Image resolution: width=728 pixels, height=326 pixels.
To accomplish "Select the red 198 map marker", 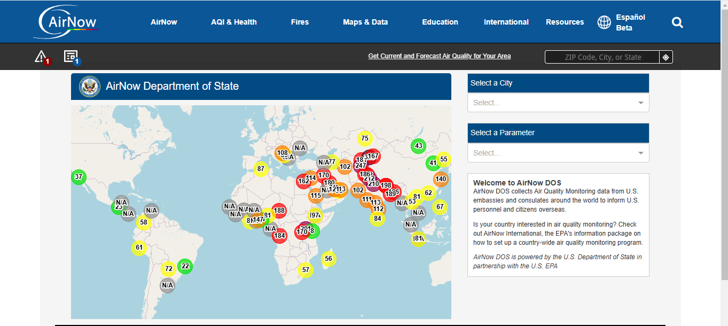I will tap(386, 185).
